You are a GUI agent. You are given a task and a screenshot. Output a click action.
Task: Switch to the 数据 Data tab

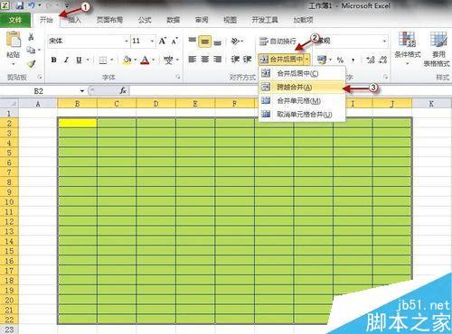tap(174, 20)
